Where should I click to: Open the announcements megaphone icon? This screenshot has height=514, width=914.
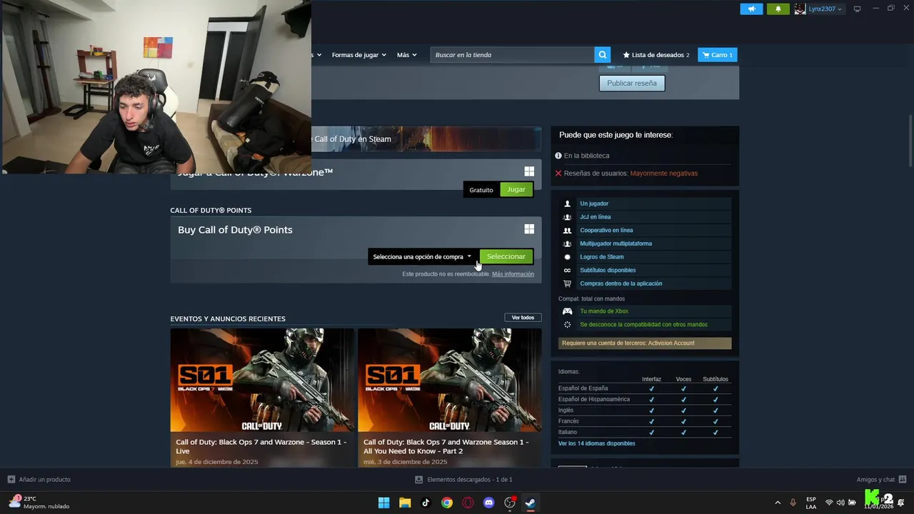pos(751,9)
